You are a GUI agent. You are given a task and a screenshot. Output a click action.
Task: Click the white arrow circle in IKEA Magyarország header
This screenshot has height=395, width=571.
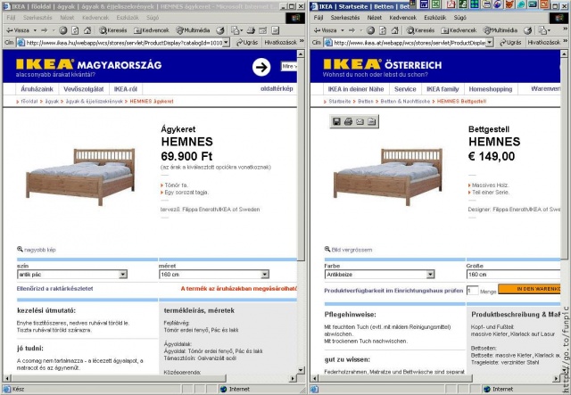261,67
